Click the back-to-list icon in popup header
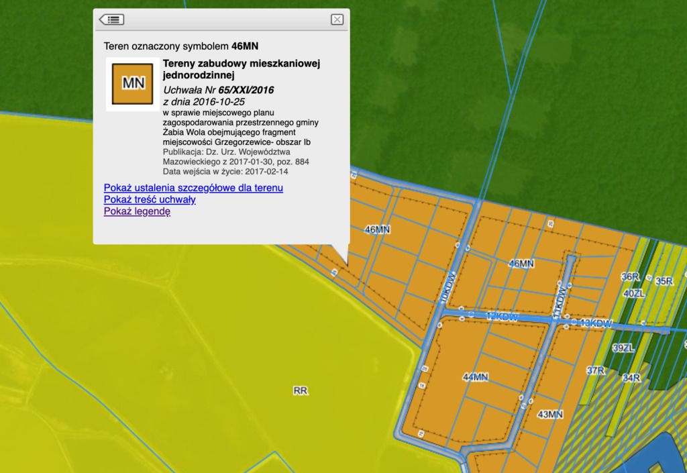687x473 pixels. (x=111, y=19)
